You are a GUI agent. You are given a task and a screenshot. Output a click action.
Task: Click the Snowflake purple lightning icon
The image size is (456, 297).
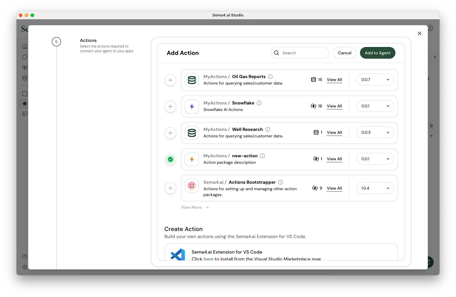pyautogui.click(x=192, y=107)
